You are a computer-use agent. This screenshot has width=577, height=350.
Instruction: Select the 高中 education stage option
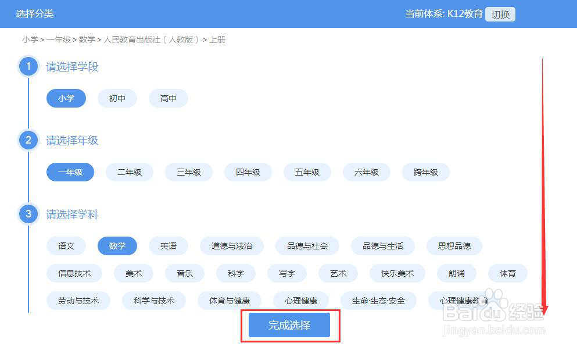168,98
